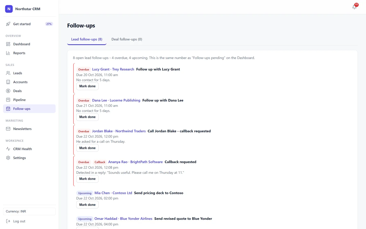
Task: Click the Log out arrow icon
Action: click(x=8, y=221)
